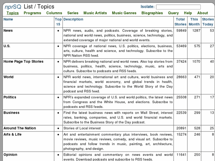
Task: Click the Isolate text input field
Action: [178, 7]
